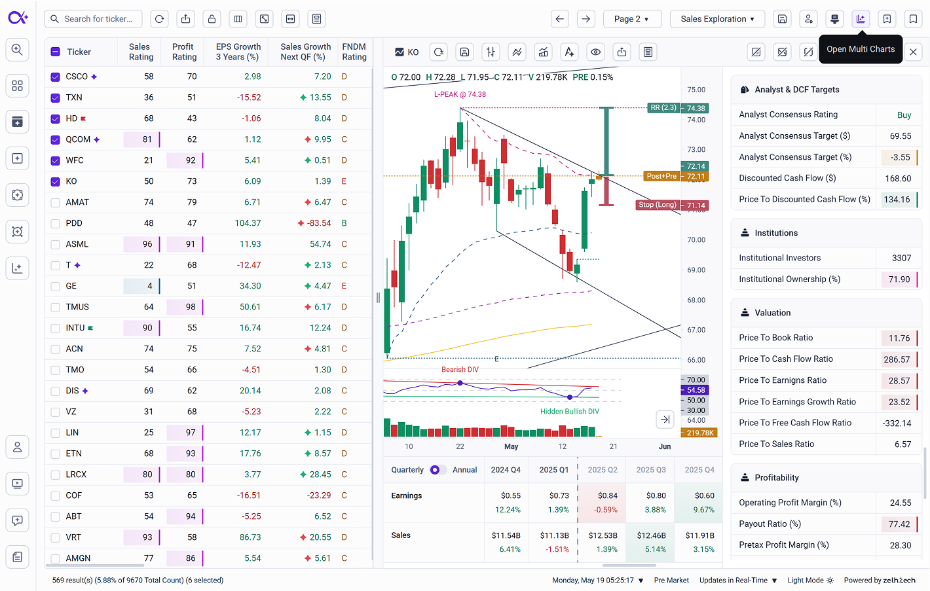Open Updates in Real-Time dropdown

(738, 581)
